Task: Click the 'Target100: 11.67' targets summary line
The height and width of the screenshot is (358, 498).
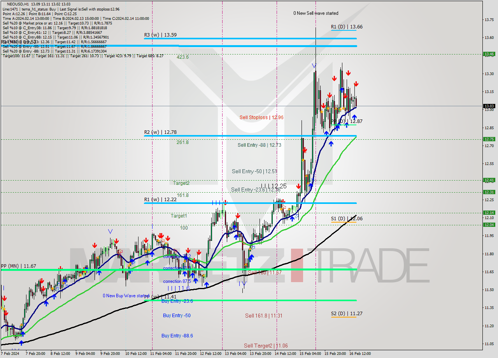Action: [x=82, y=56]
